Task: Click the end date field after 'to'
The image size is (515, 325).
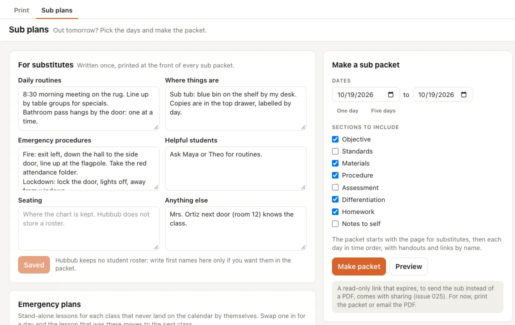Action: pos(442,94)
